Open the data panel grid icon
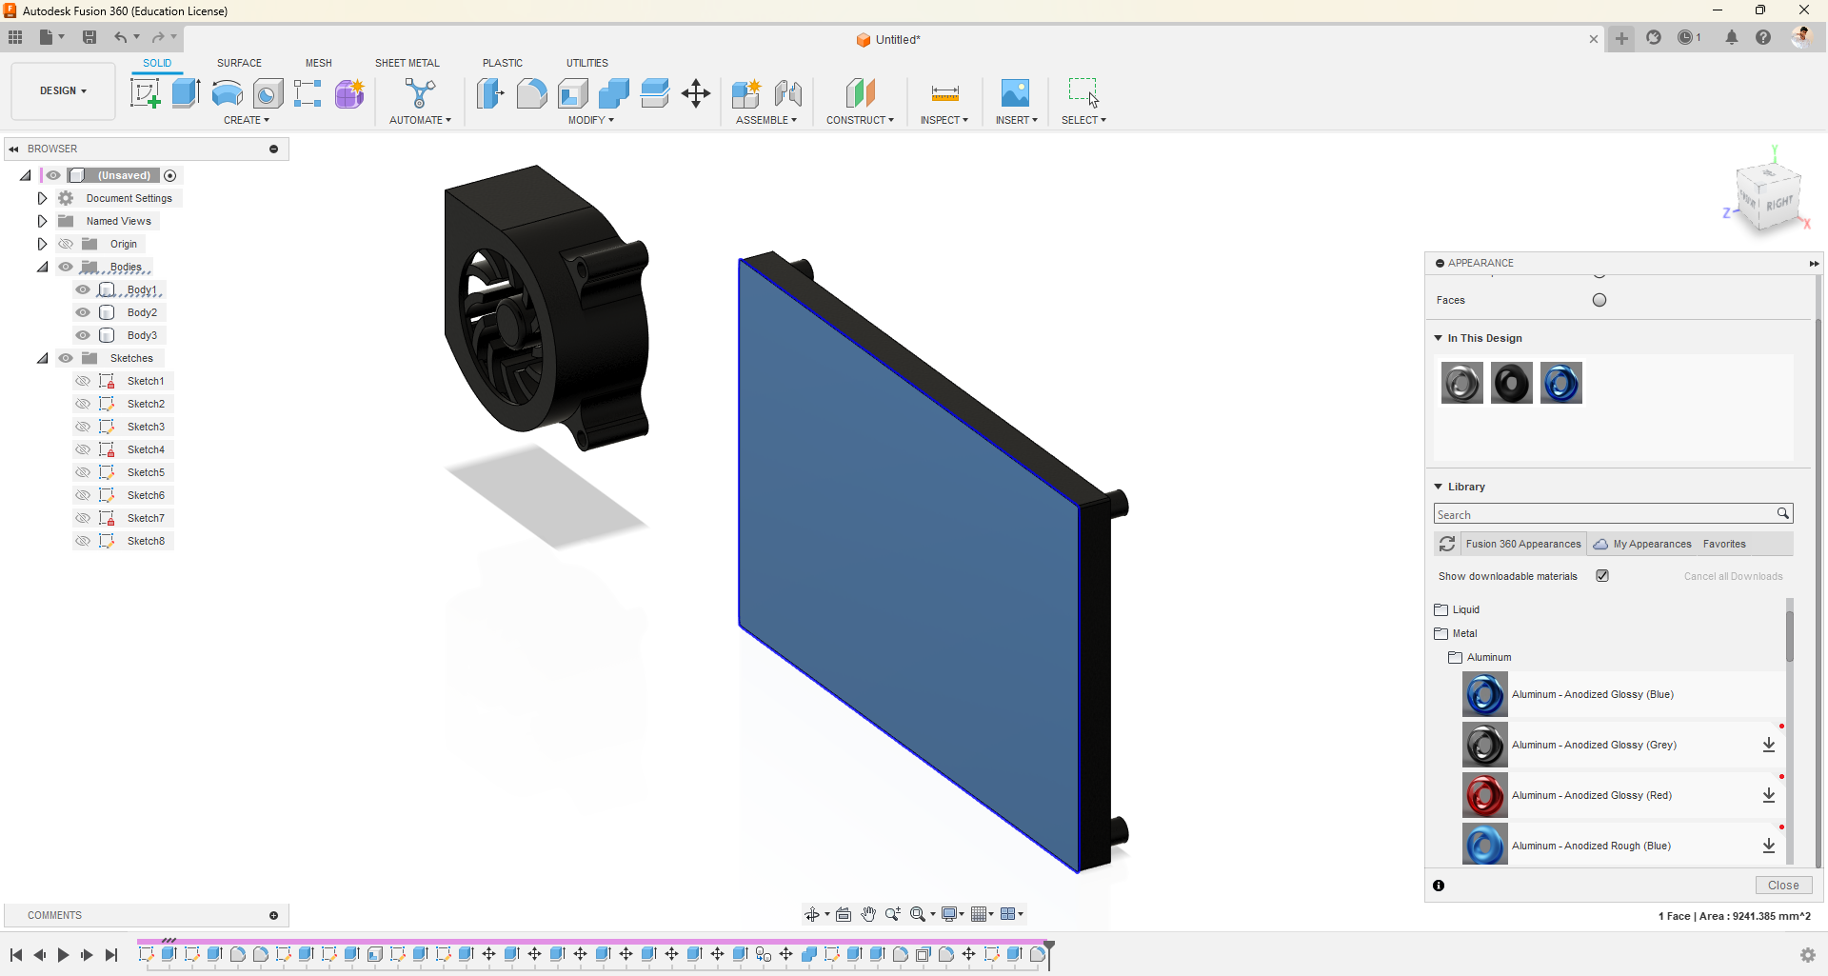The image size is (1828, 976). click(x=15, y=37)
